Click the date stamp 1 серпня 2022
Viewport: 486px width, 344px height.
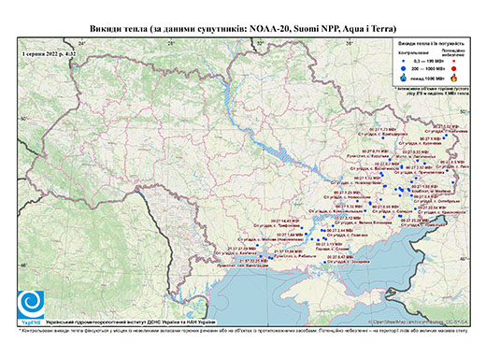pos(50,53)
